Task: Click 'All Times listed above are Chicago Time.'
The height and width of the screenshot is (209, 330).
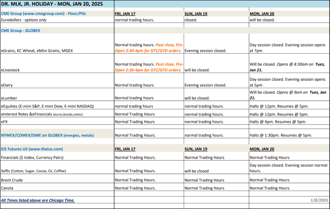Action: tap(38, 200)
